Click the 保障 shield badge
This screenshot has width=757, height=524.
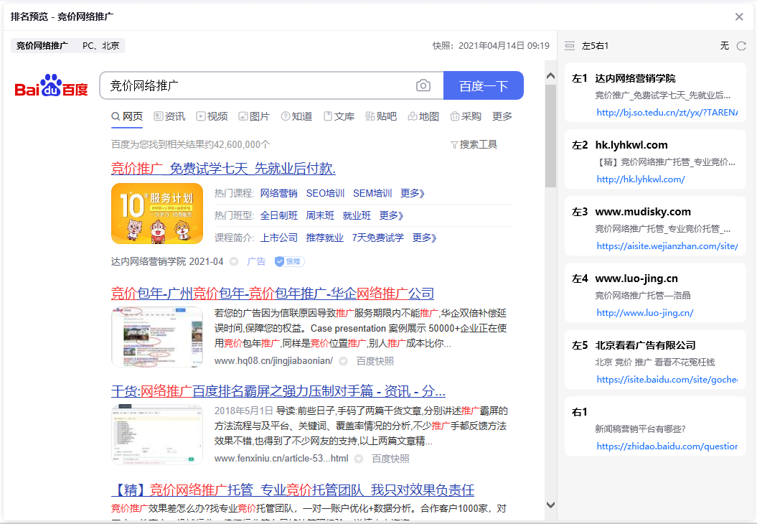(x=289, y=261)
